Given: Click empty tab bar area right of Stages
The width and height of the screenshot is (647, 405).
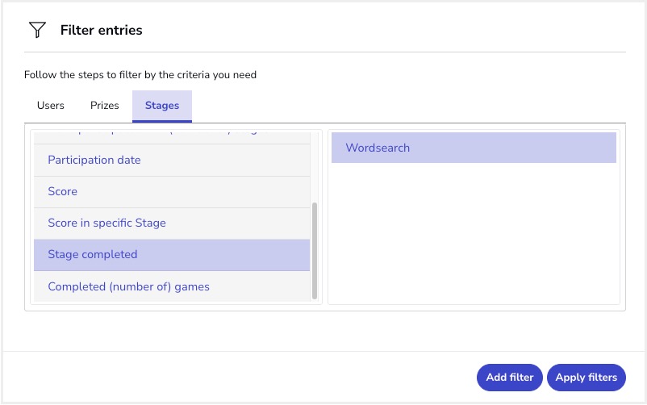Looking at the screenshot, I should tap(403, 106).
